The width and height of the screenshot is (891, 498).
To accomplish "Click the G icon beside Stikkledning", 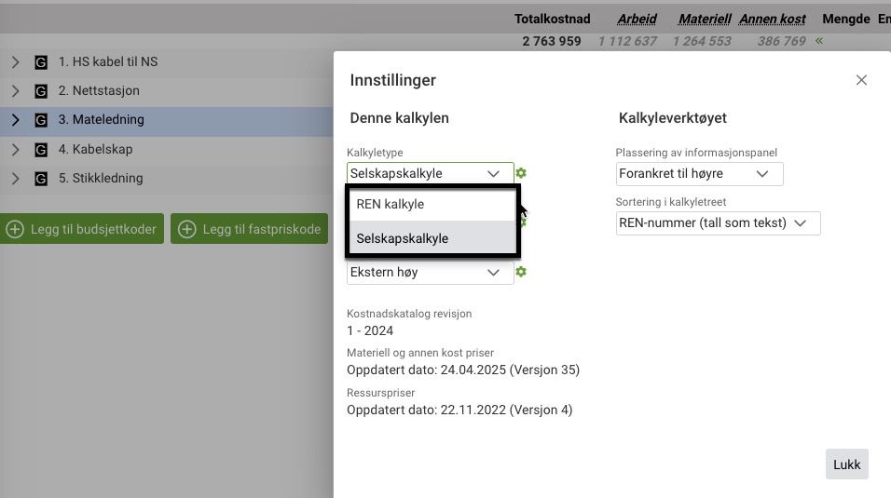I will click(41, 179).
